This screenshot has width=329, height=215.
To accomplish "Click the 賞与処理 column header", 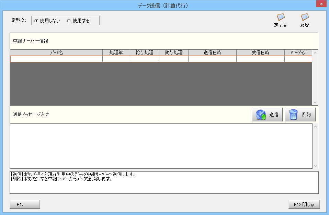I will (x=173, y=52).
